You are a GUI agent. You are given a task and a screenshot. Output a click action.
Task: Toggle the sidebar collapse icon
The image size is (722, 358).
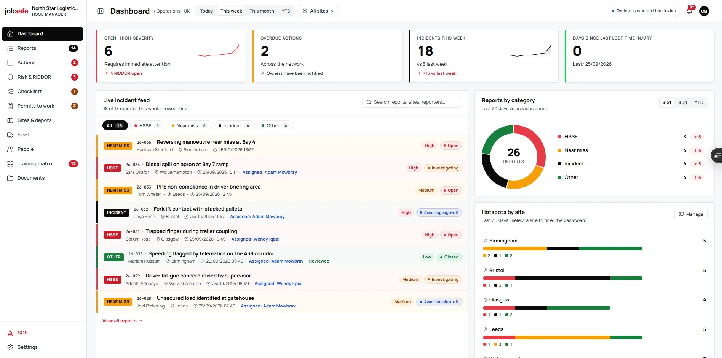101,11
